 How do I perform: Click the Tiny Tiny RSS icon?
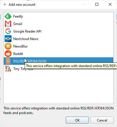coord(8,69)
